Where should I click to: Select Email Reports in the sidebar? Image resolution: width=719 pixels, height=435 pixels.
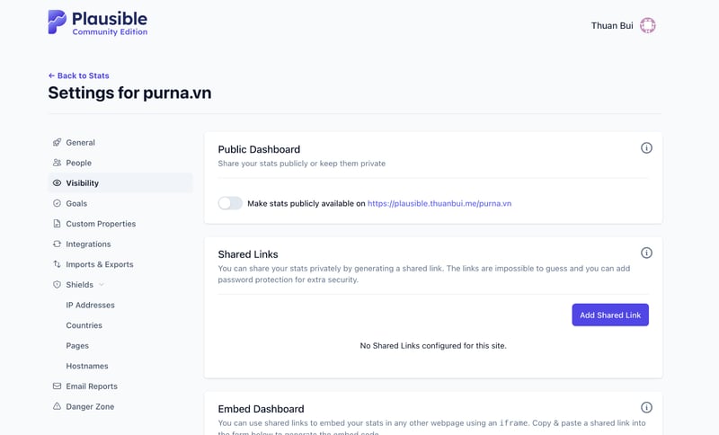click(92, 386)
